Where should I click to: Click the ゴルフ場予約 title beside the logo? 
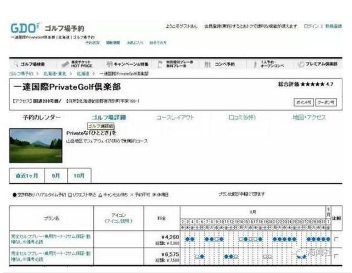[x=64, y=28]
